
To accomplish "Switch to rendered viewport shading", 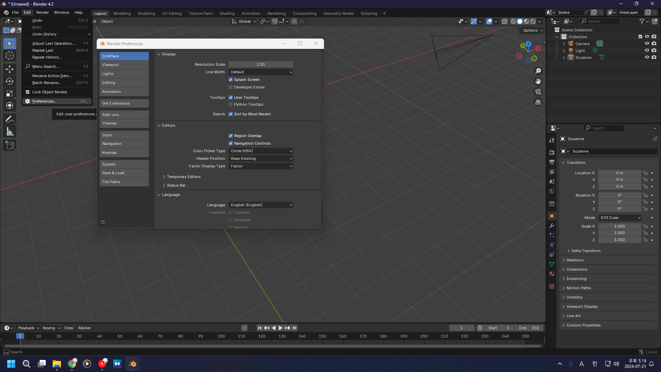I will click(533, 21).
